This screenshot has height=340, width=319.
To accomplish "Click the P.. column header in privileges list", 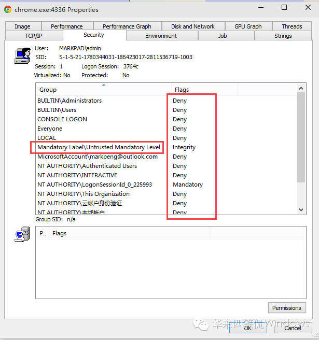I will (x=43, y=233).
